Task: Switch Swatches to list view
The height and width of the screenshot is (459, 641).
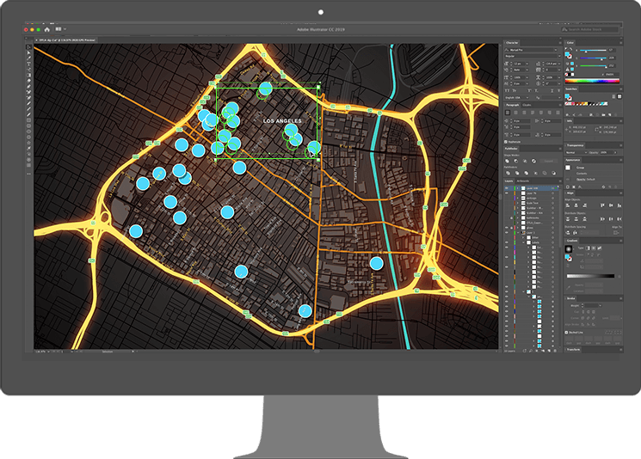Action: (613, 97)
